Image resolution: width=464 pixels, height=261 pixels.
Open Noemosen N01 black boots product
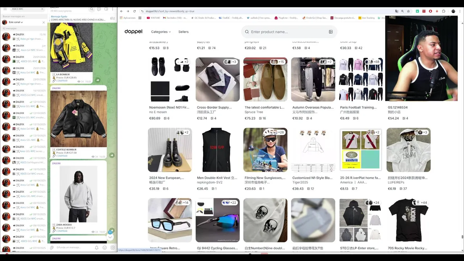[x=170, y=79]
